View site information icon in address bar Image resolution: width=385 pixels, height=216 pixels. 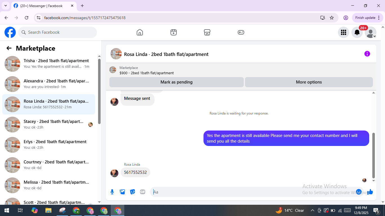click(x=39, y=18)
